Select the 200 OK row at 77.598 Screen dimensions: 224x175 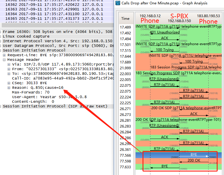point(178,161)
